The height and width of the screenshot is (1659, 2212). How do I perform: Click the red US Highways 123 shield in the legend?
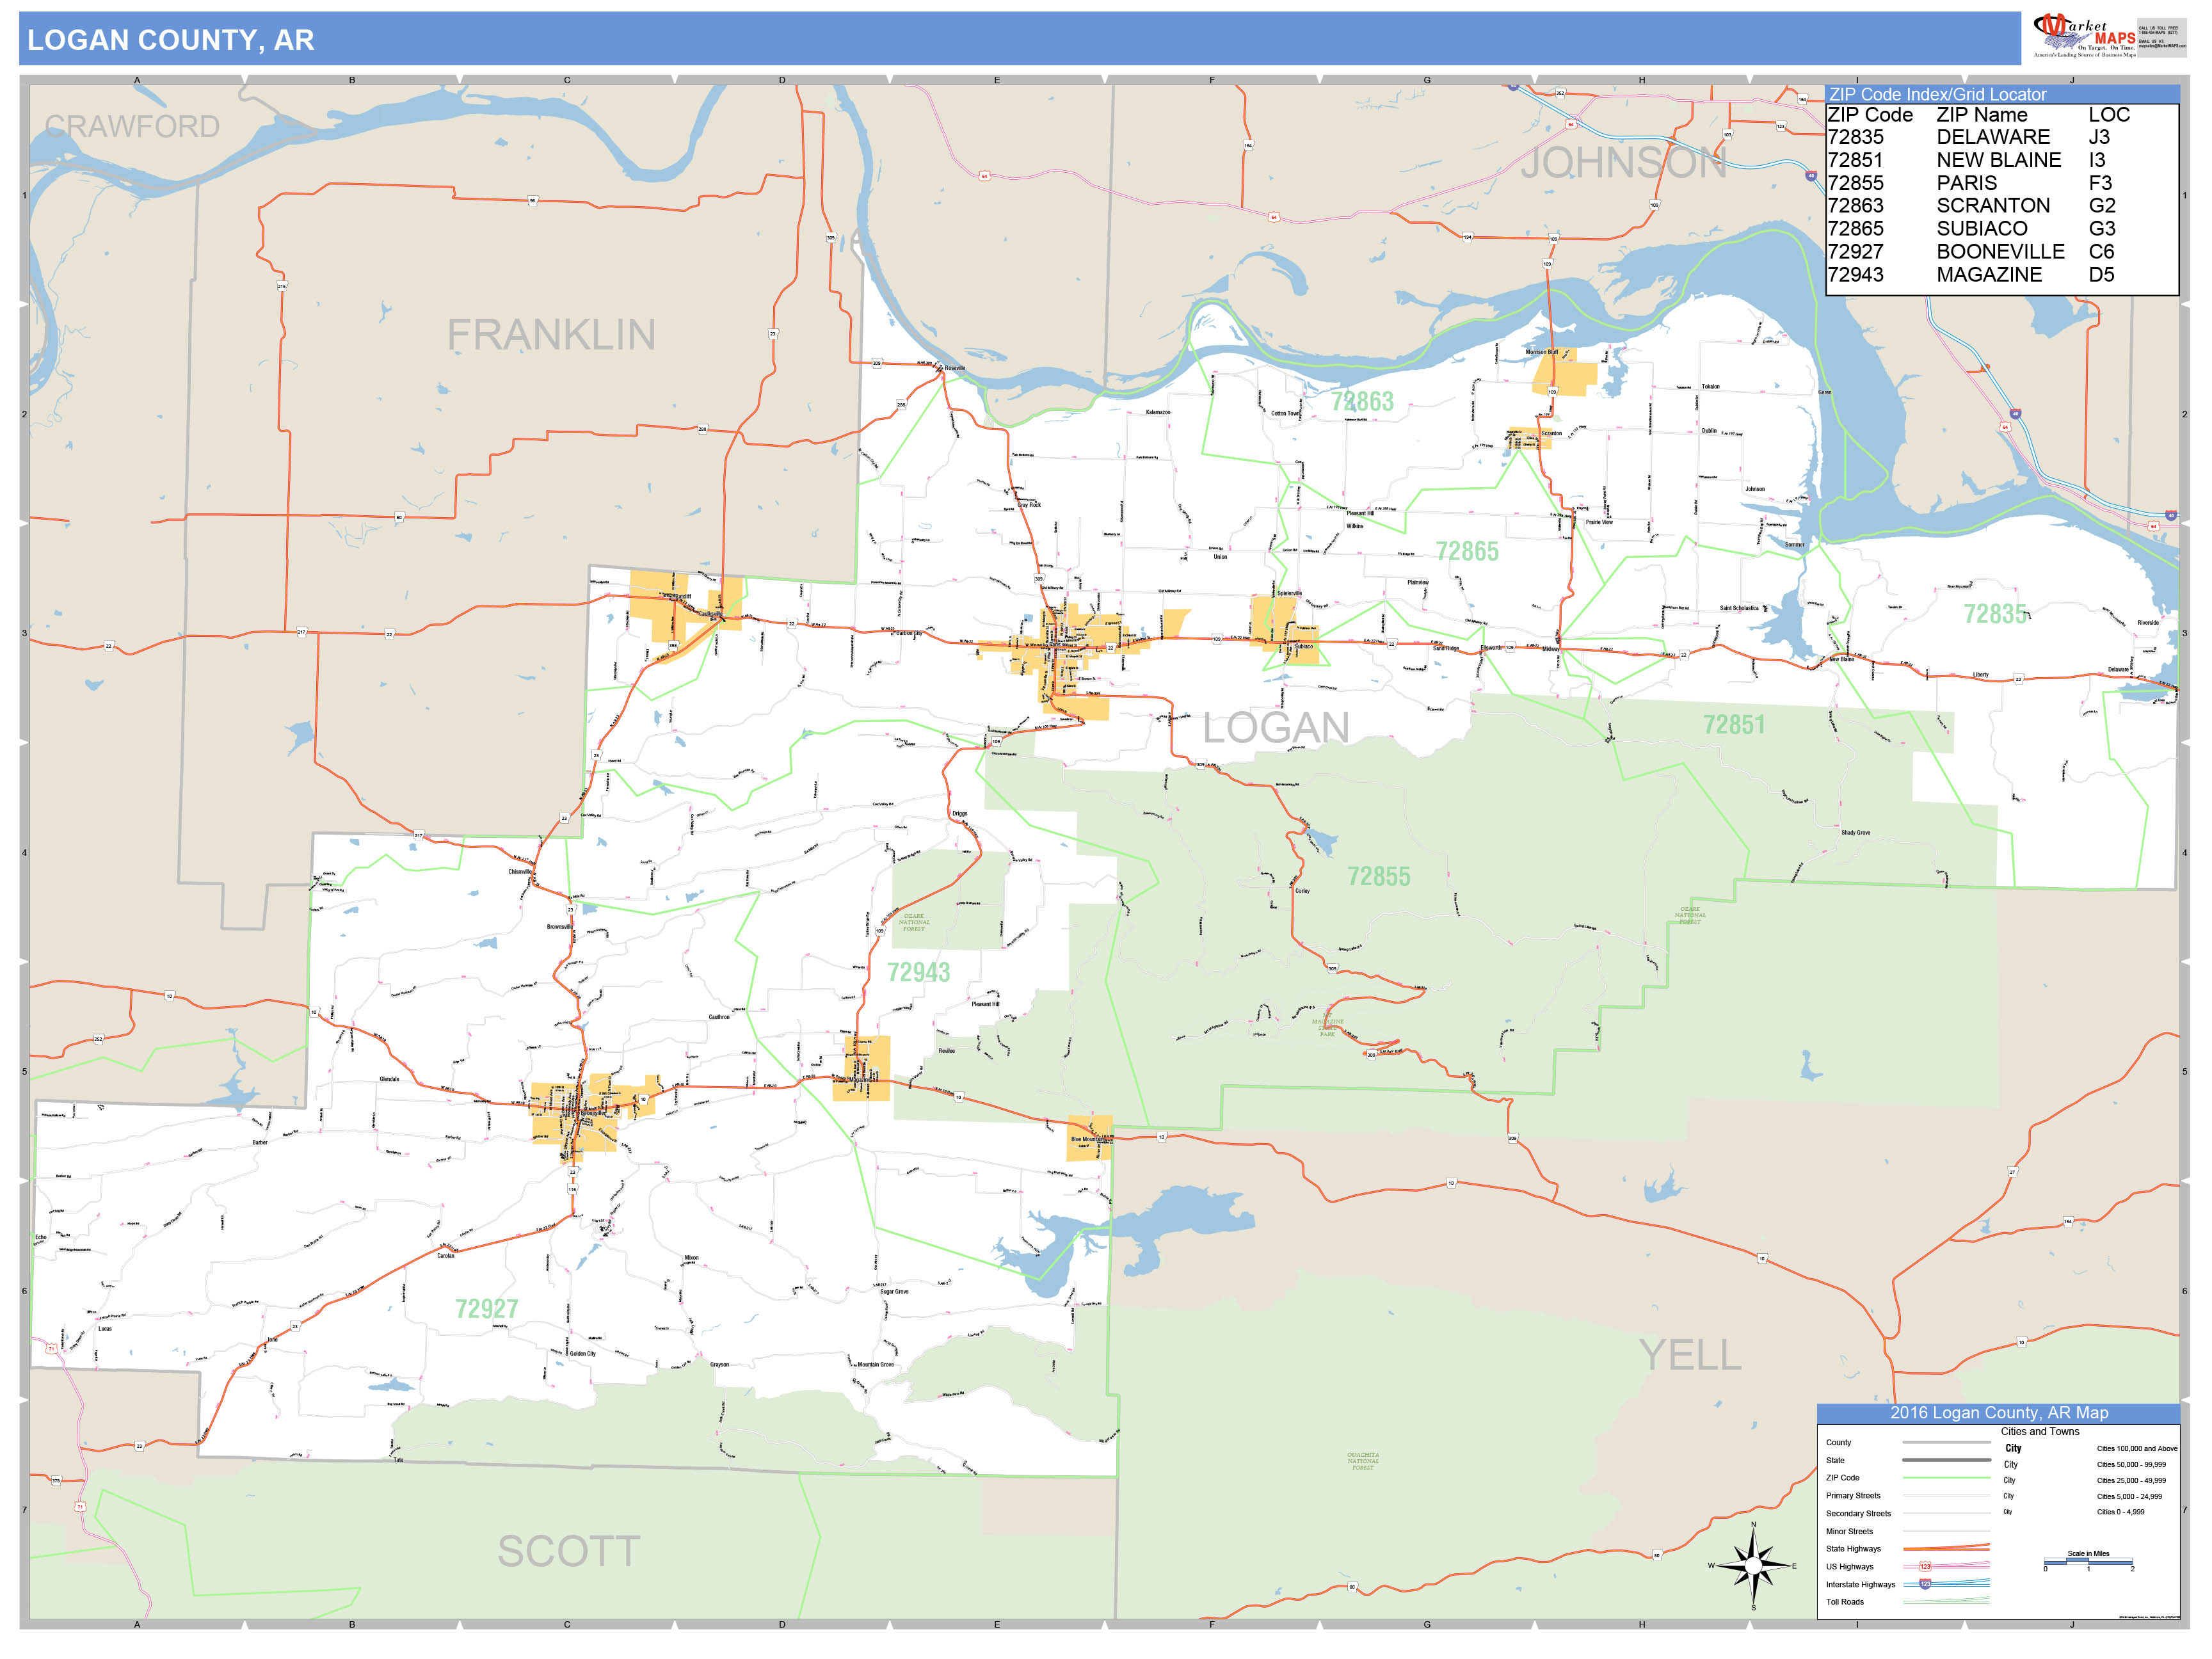point(1925,1566)
